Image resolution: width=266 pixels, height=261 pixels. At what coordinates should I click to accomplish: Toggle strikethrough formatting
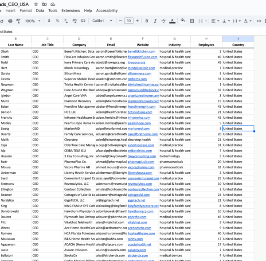click(164, 21)
